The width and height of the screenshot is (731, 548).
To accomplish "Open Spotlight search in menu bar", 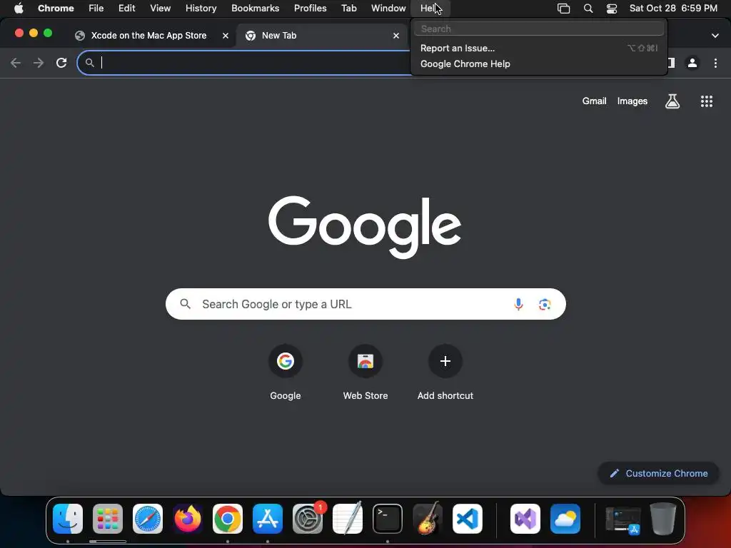I will pyautogui.click(x=588, y=9).
